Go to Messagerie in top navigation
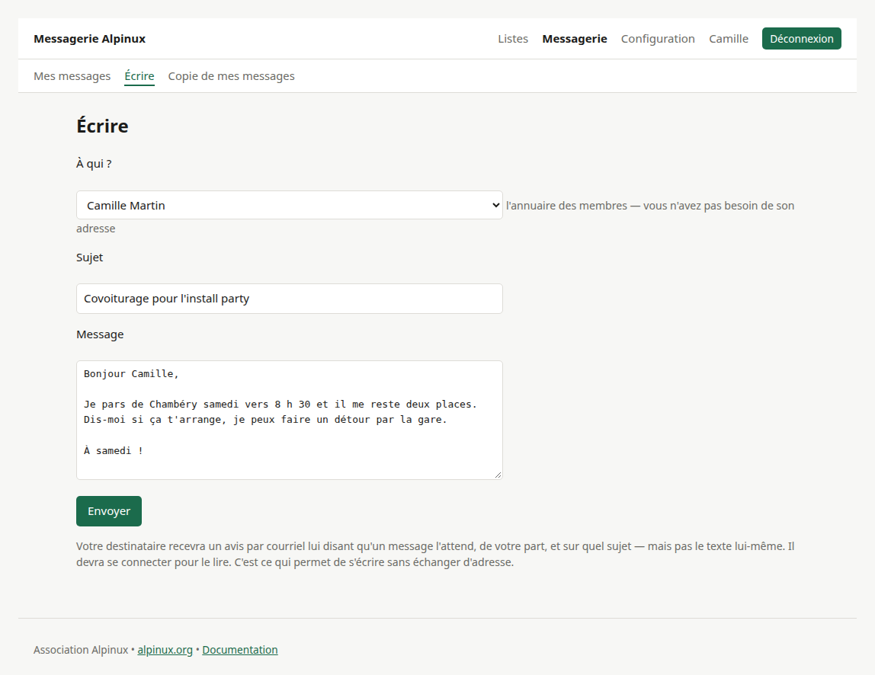875x675 pixels. (x=574, y=39)
